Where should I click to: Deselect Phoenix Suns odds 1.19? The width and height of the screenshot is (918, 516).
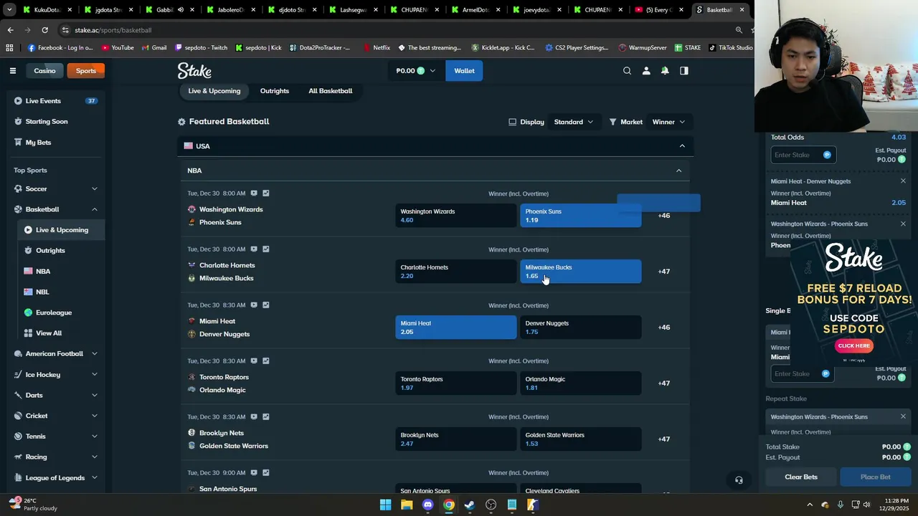click(x=580, y=216)
